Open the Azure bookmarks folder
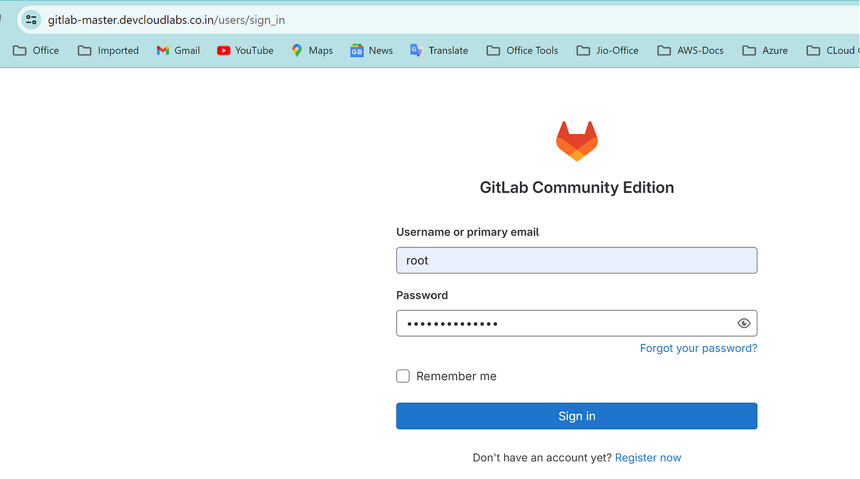860x479 pixels. click(765, 51)
